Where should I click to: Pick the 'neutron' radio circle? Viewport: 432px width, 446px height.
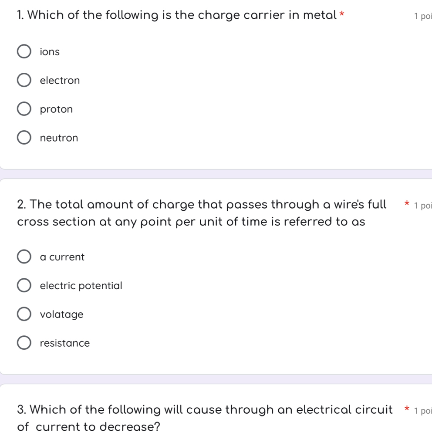pos(24,138)
